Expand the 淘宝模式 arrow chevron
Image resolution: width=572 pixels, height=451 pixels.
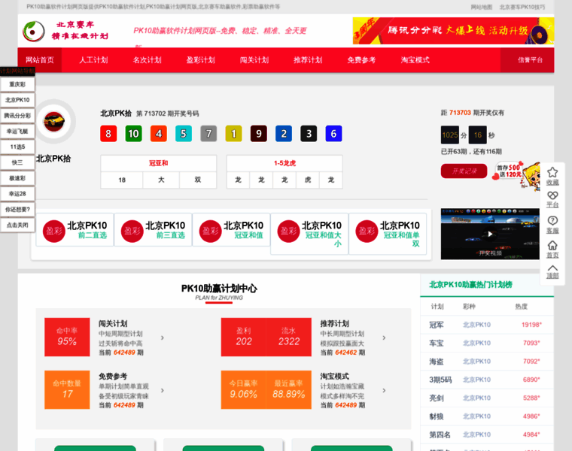[385, 390]
